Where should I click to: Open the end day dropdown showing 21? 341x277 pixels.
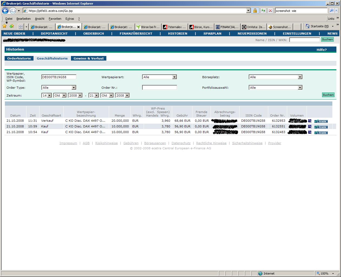pyautogui.click(x=94, y=95)
